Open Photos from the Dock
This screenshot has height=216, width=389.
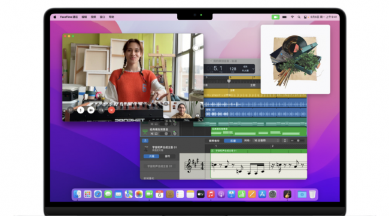coord(139,195)
